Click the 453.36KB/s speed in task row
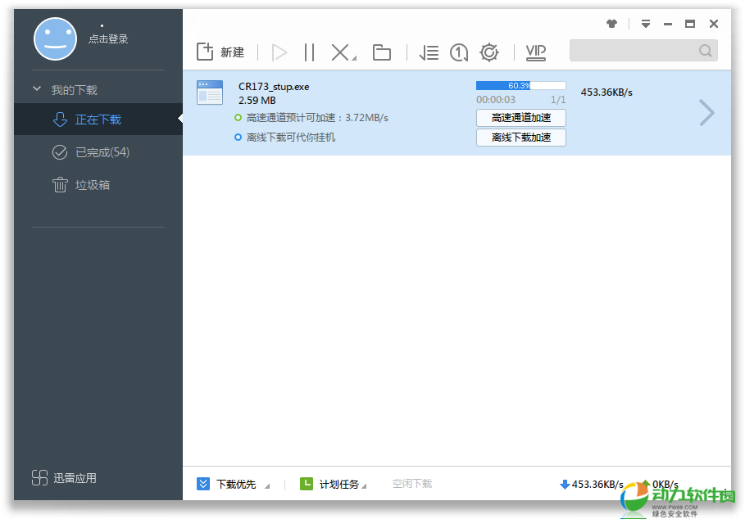745x519 pixels. (606, 93)
